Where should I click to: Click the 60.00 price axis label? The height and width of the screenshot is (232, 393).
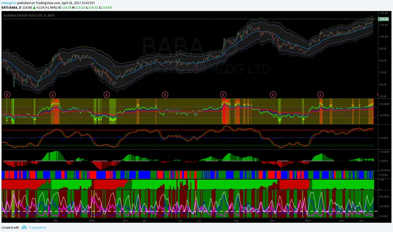[x=383, y=84]
